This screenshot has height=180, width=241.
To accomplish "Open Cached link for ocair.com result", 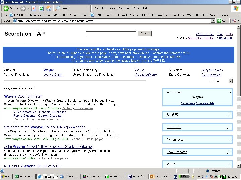I will pos(42,158).
